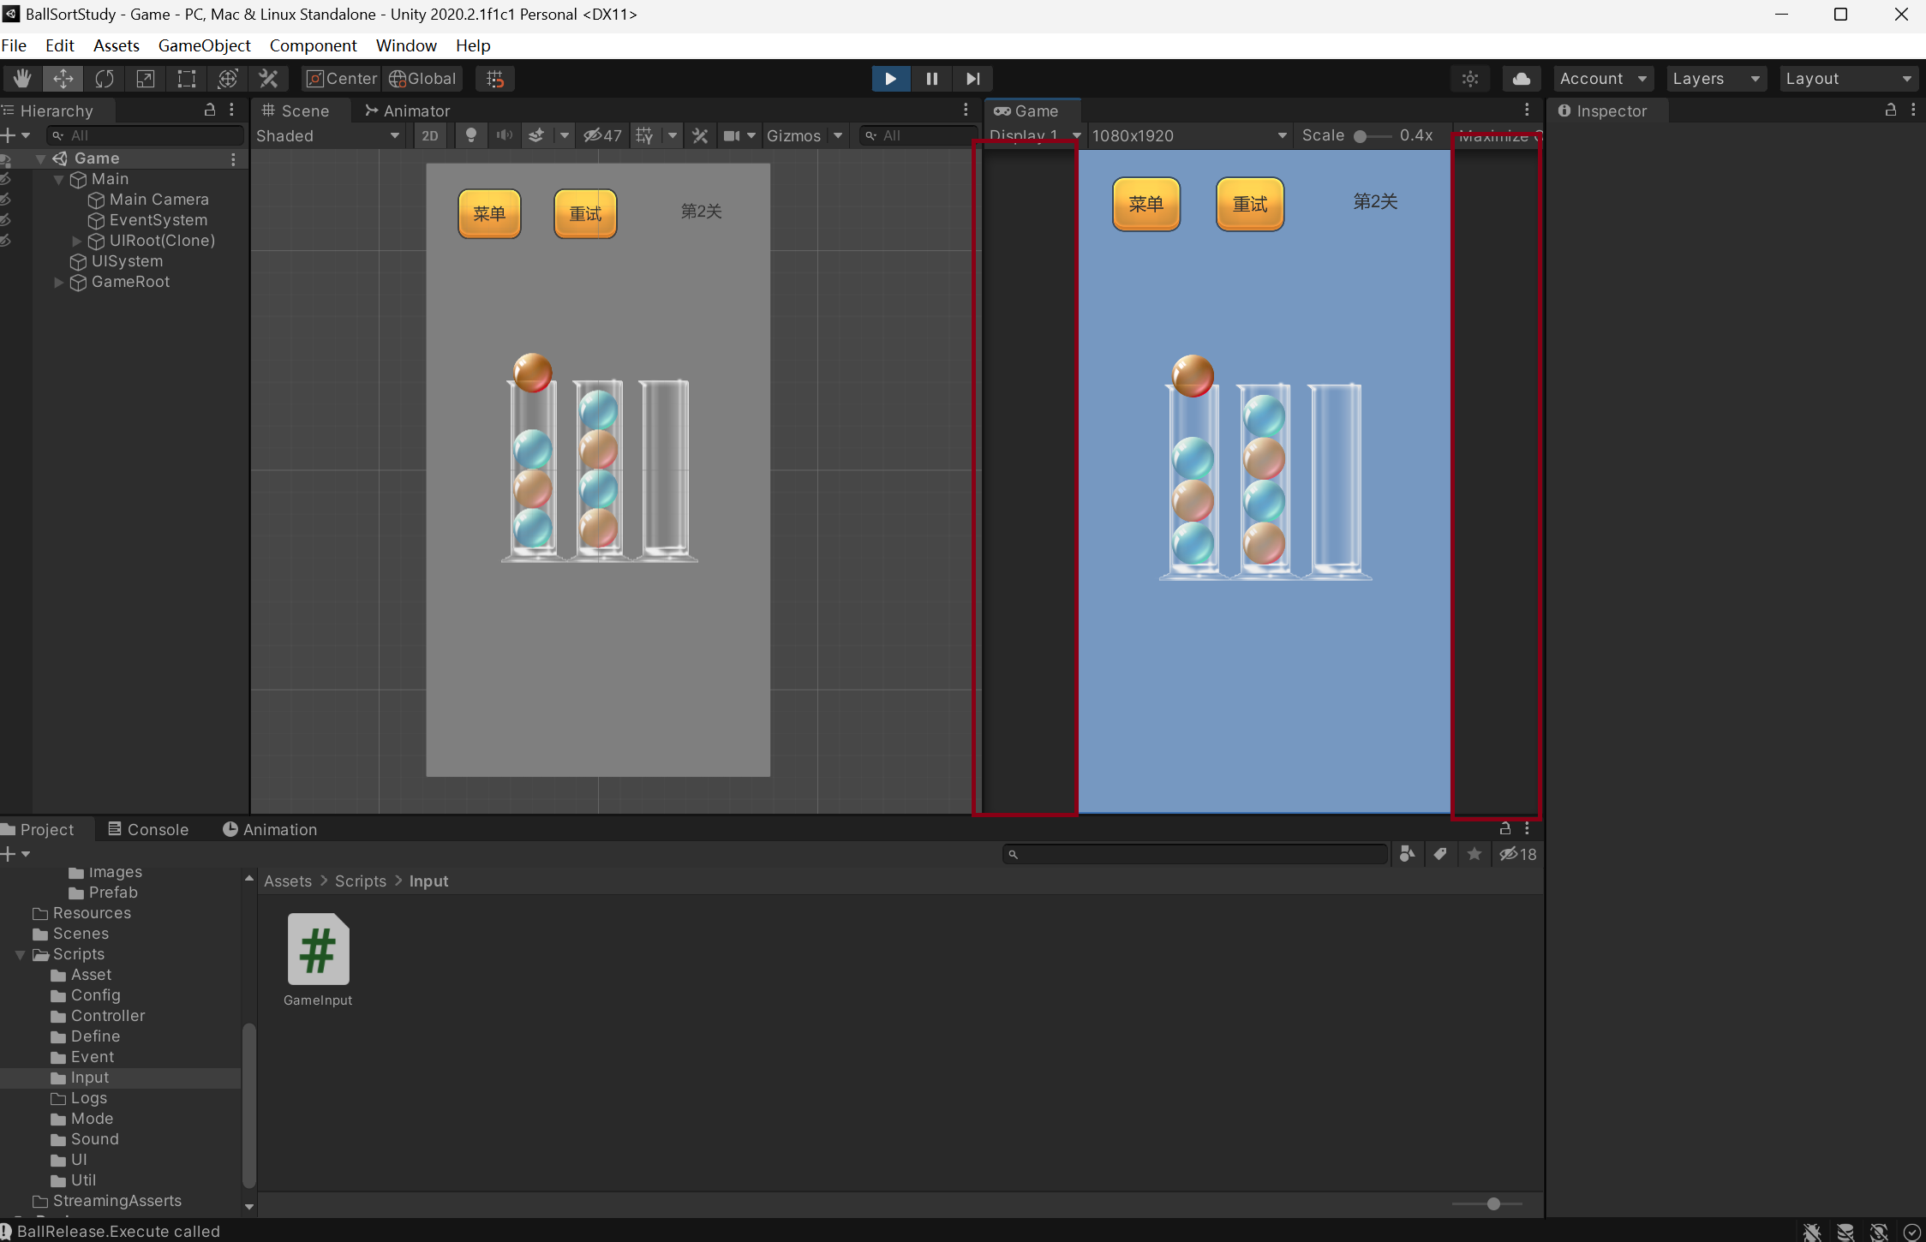Toggle Project hidden packages count 18
This screenshot has width=1926, height=1242.
pyautogui.click(x=1518, y=854)
